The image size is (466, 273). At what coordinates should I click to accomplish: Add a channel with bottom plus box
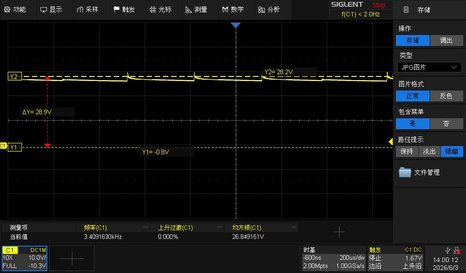click(x=72, y=258)
